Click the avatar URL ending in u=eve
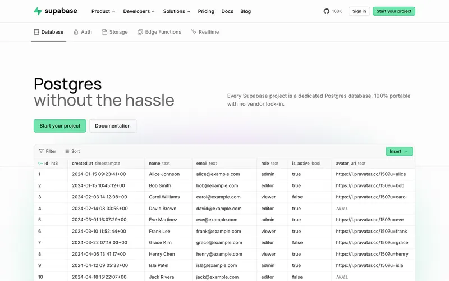The height and width of the screenshot is (281, 449). click(x=373, y=220)
